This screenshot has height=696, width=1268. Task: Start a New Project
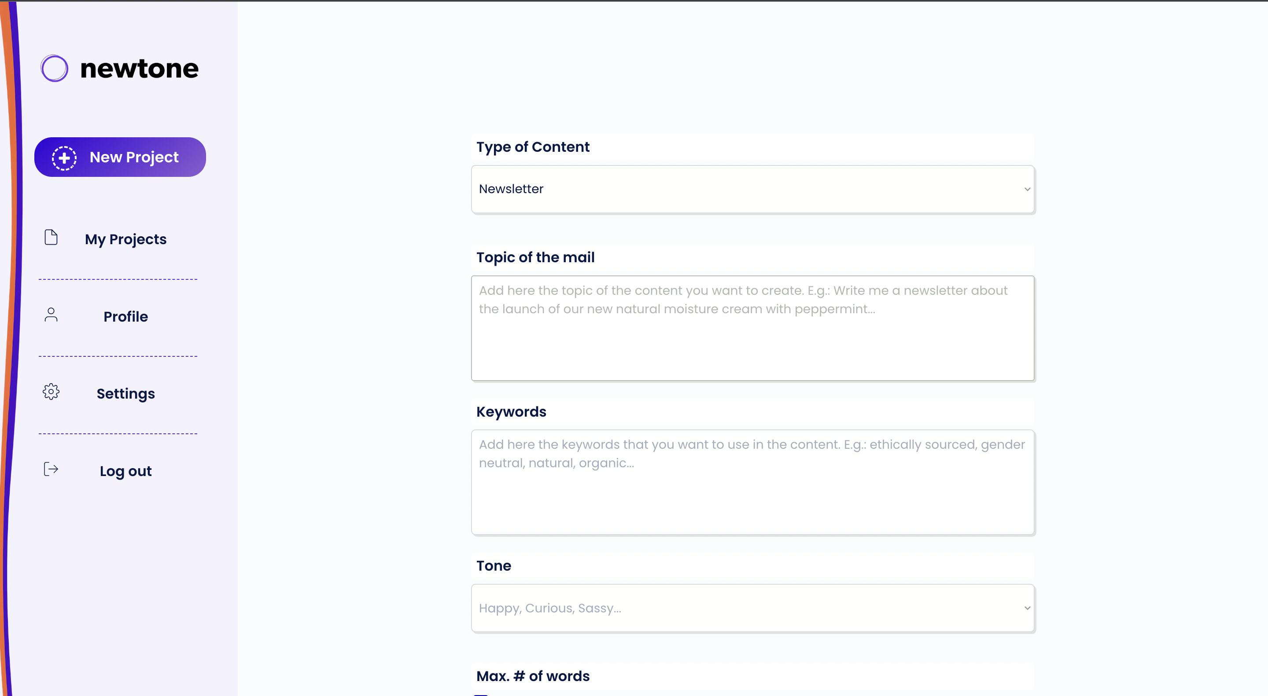120,157
